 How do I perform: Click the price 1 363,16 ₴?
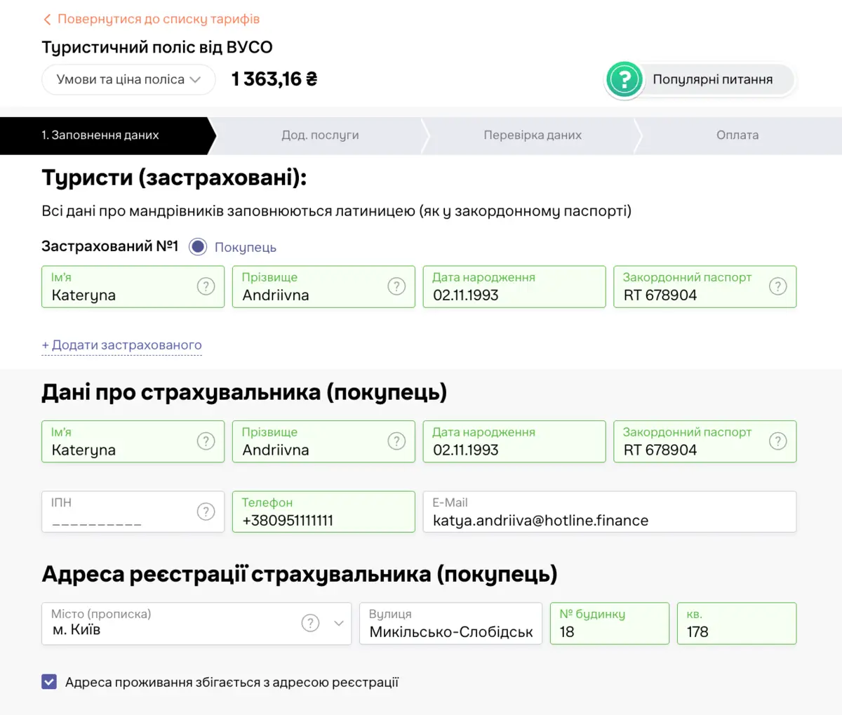click(274, 79)
